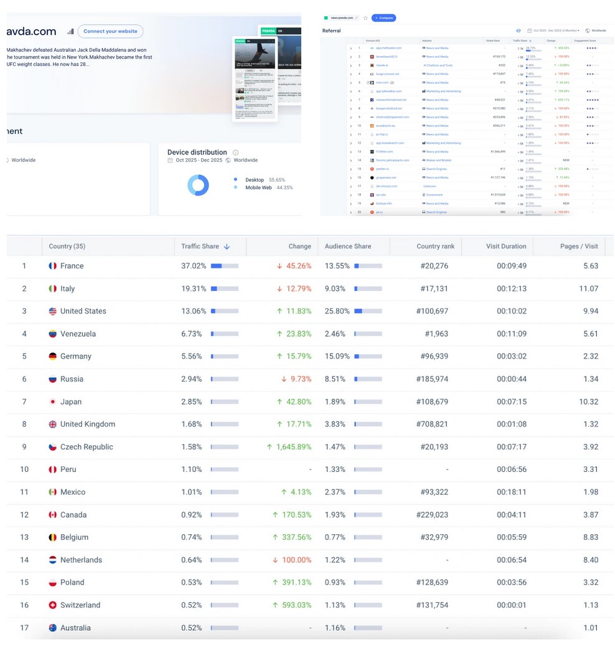
Task: Expand the claude.ai referral row
Action: point(350,65)
